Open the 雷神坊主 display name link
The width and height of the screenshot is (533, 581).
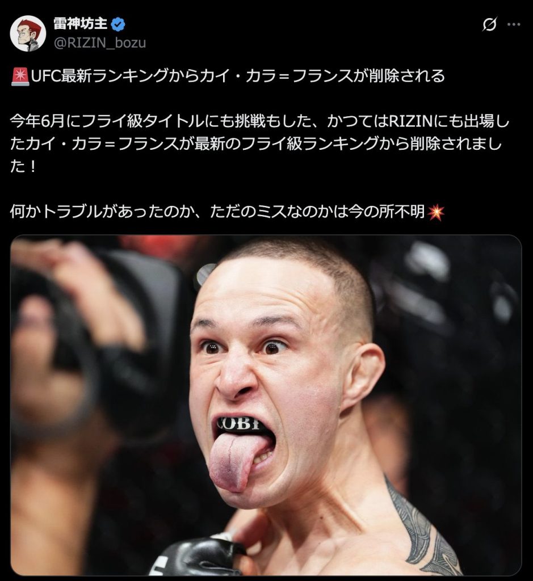pos(80,24)
